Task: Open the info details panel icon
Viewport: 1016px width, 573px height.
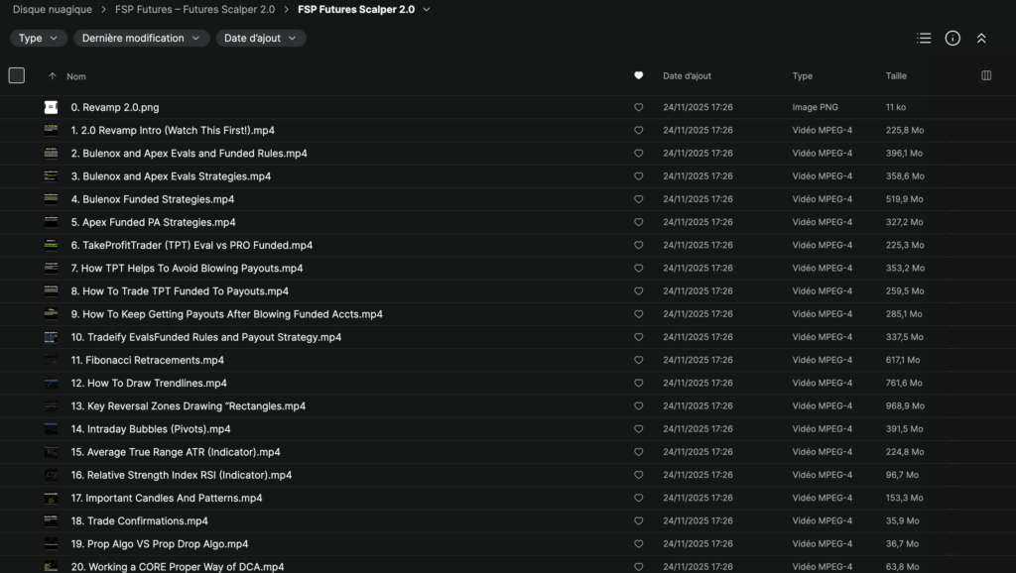Action: pos(952,38)
